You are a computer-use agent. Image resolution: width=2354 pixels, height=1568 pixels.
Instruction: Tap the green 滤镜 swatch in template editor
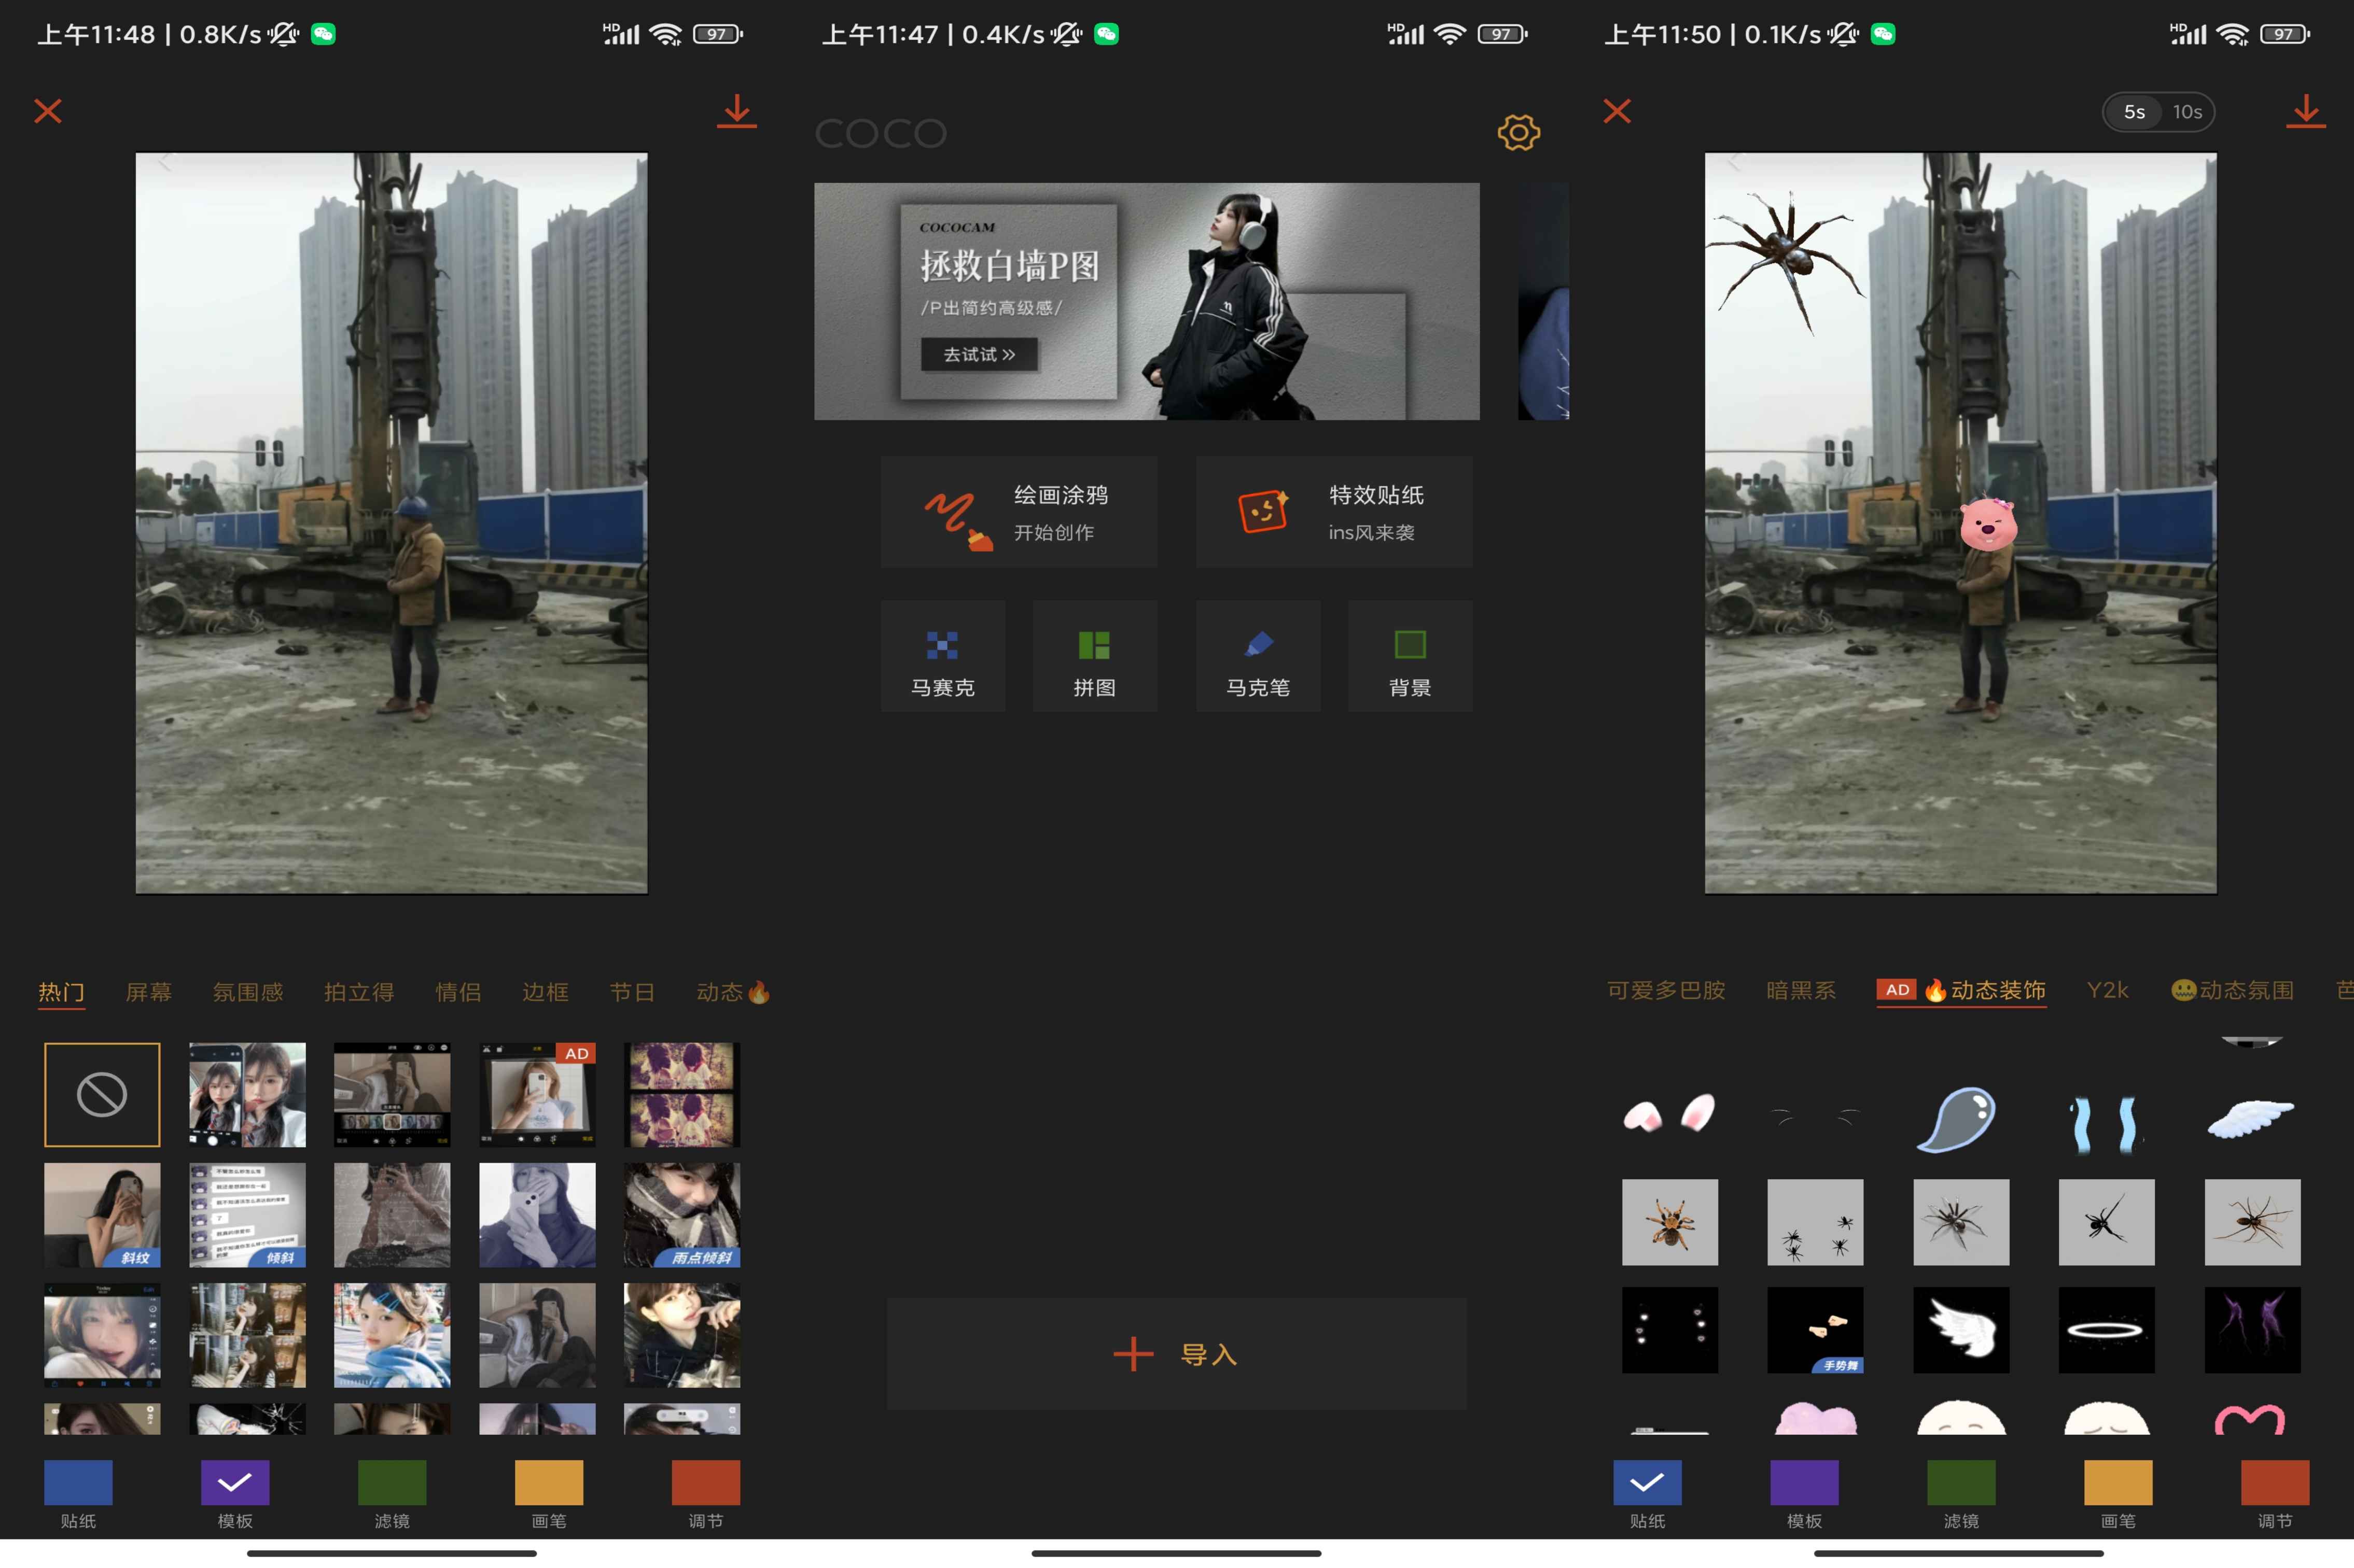tap(392, 1482)
